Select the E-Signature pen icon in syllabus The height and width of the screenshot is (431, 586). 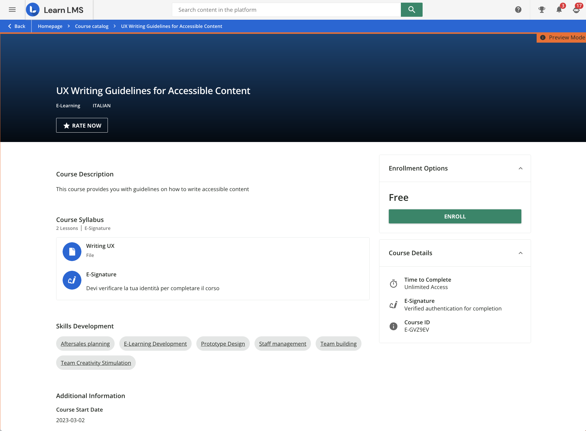[x=72, y=280]
